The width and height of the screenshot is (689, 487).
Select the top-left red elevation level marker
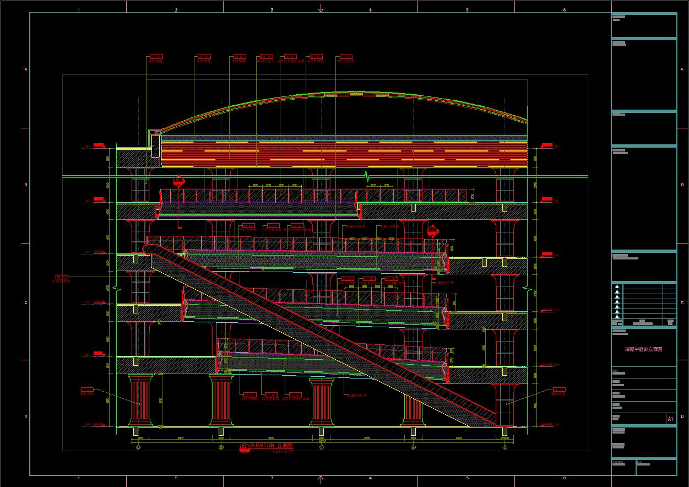point(99,145)
